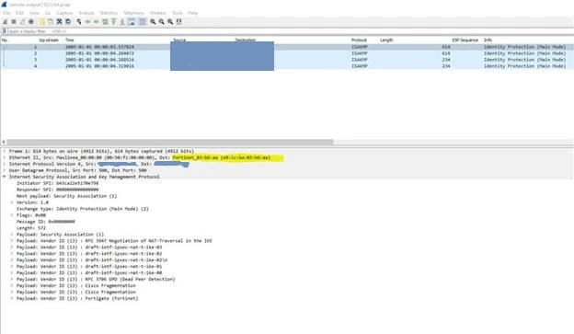Stop the running capture
This screenshot has height=334, width=574.
[14, 22]
